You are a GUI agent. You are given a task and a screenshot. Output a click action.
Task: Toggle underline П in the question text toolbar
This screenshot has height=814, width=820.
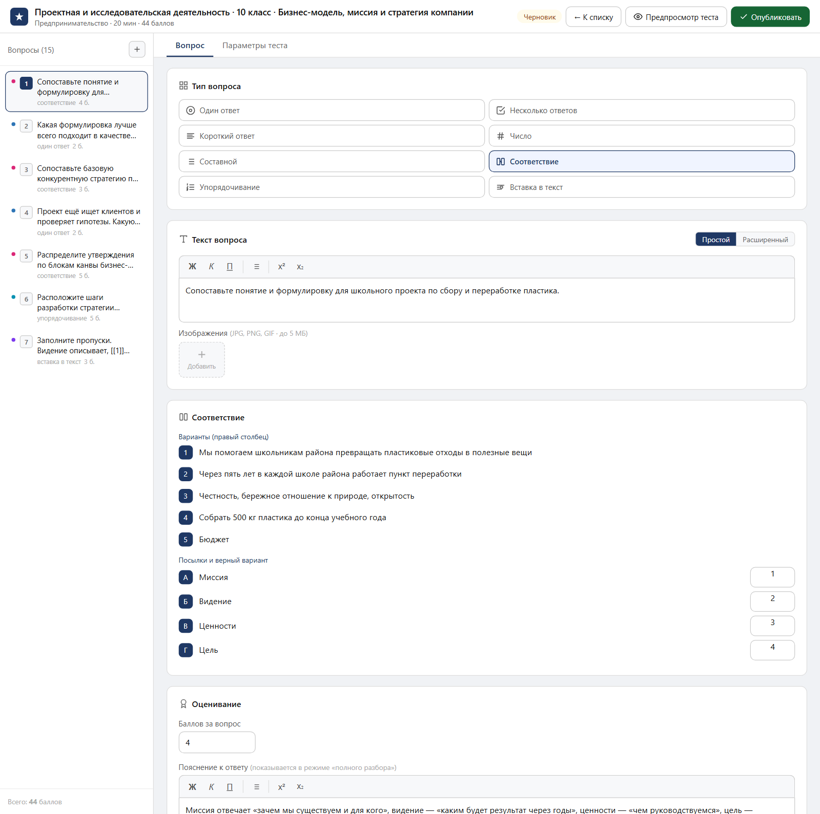[x=230, y=267]
